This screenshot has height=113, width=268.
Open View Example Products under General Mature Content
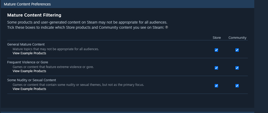pos(29,53)
